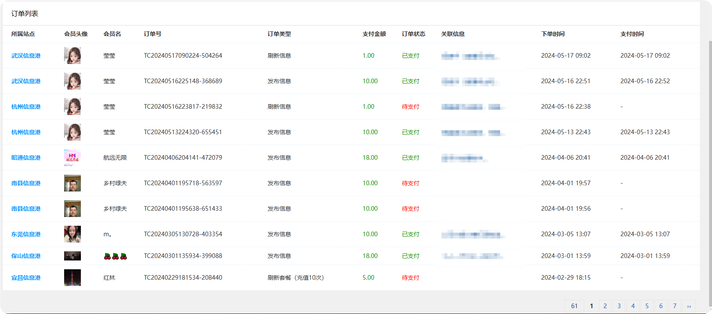Screen dimensions: 712x314
Task: Click 订单状态 column header
Action: [414, 34]
